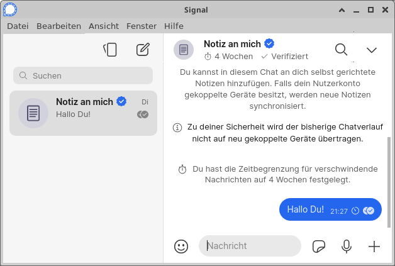Start a new chat with compose icon
This screenshot has height=266, width=395.
[143, 50]
